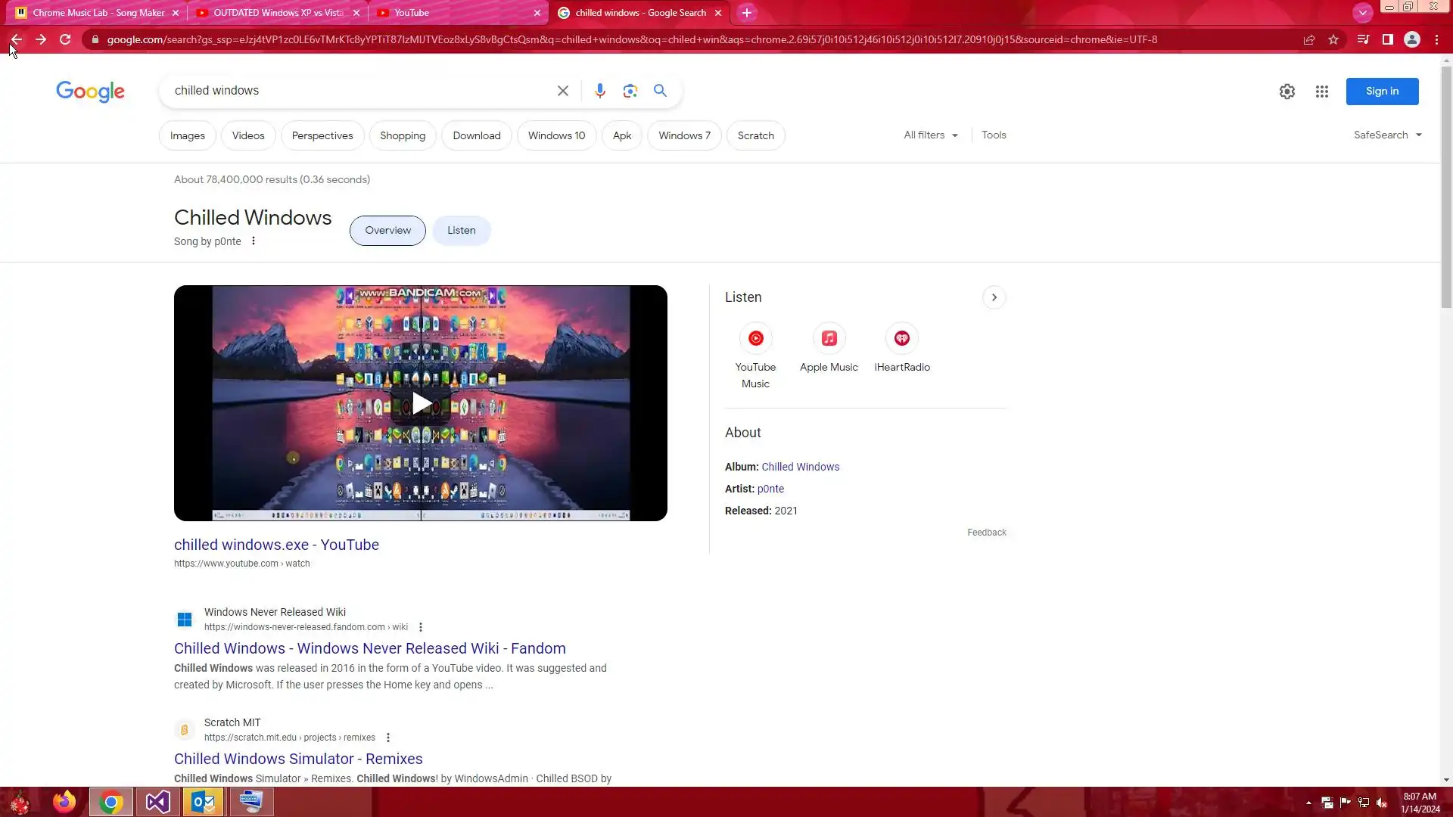
Task: Switch to Chrome Music Lab tab
Action: click(98, 13)
